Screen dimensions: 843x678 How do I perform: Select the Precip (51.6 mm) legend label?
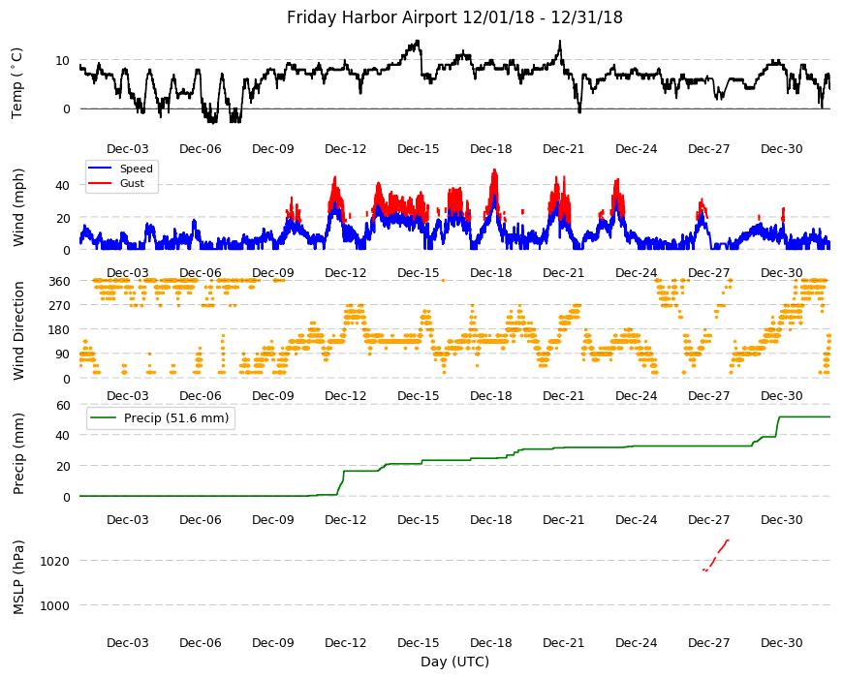[x=176, y=418]
